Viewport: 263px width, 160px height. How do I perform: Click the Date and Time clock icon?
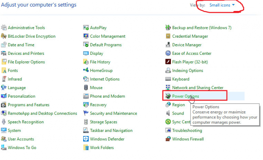coord(4,45)
